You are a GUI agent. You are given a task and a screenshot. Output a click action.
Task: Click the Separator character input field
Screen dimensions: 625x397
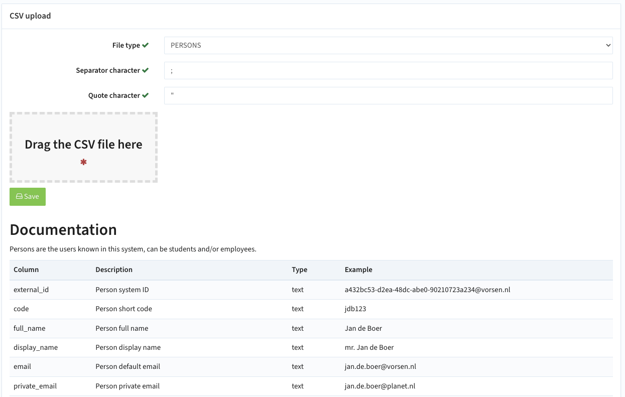tap(388, 71)
